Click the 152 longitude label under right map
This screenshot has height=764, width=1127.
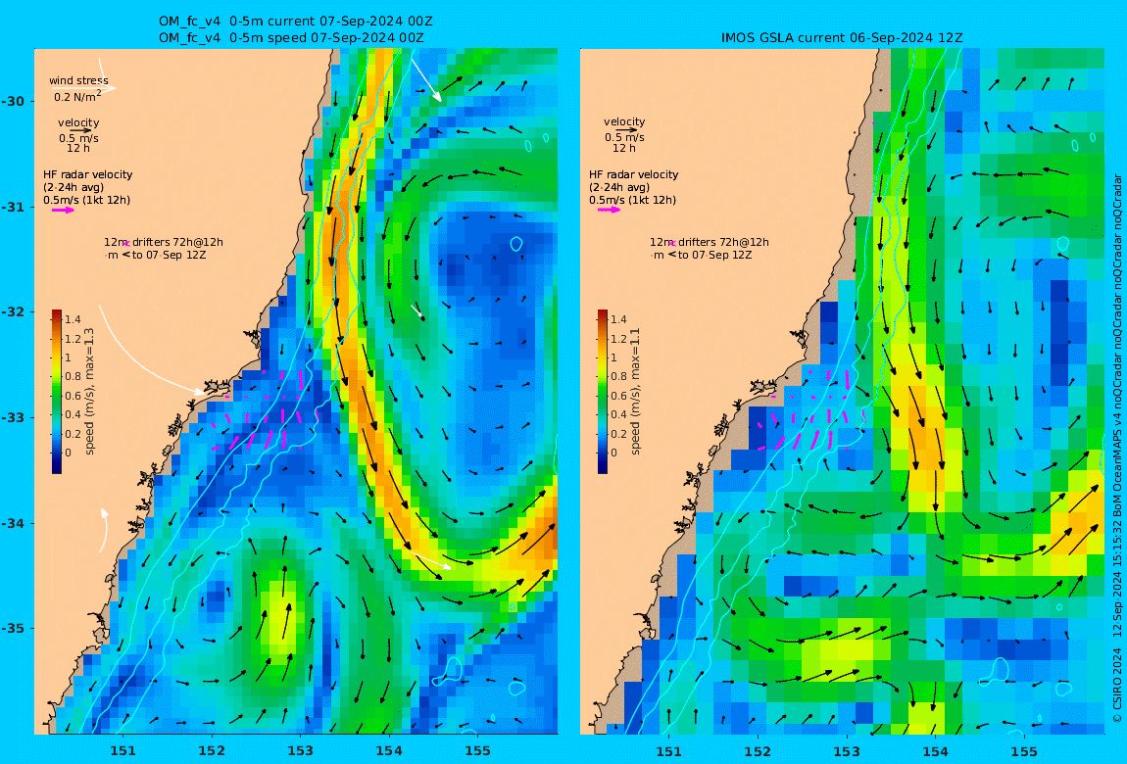click(758, 751)
